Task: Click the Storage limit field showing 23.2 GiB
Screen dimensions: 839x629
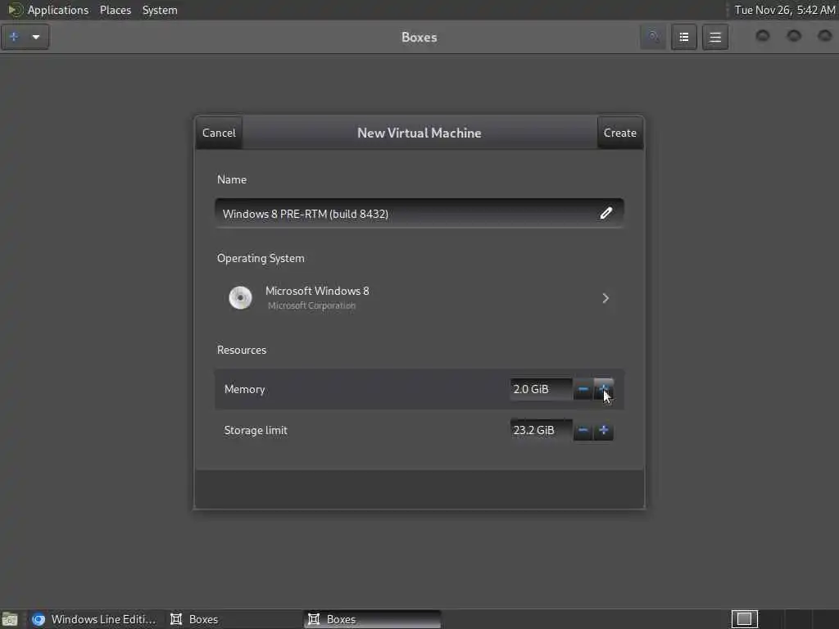Action: pyautogui.click(x=541, y=430)
